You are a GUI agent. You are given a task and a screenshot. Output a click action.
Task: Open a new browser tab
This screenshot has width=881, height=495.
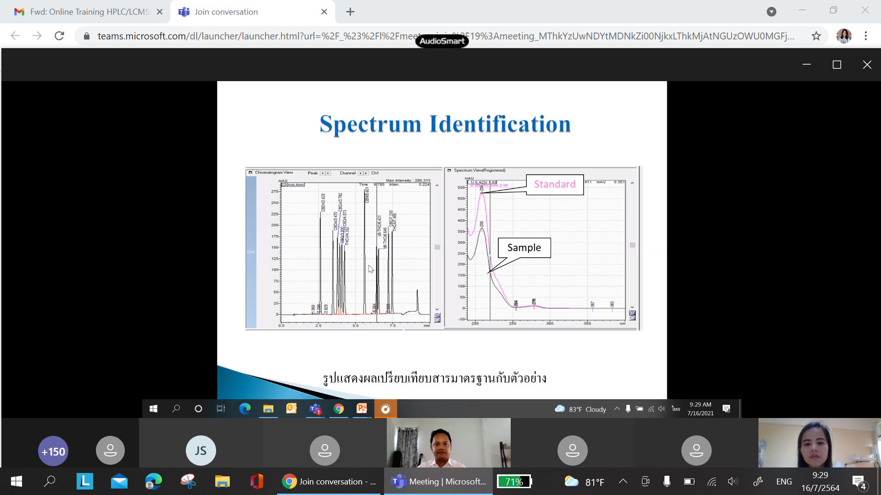point(351,12)
